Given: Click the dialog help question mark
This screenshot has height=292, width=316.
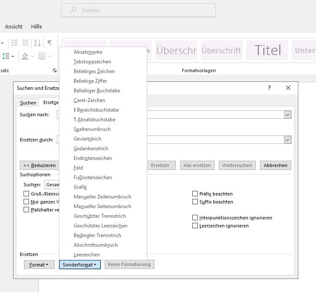Looking at the screenshot, I should coord(269,88).
